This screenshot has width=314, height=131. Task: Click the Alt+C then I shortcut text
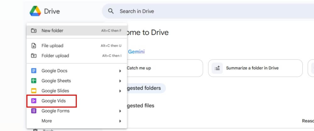coord(112,56)
